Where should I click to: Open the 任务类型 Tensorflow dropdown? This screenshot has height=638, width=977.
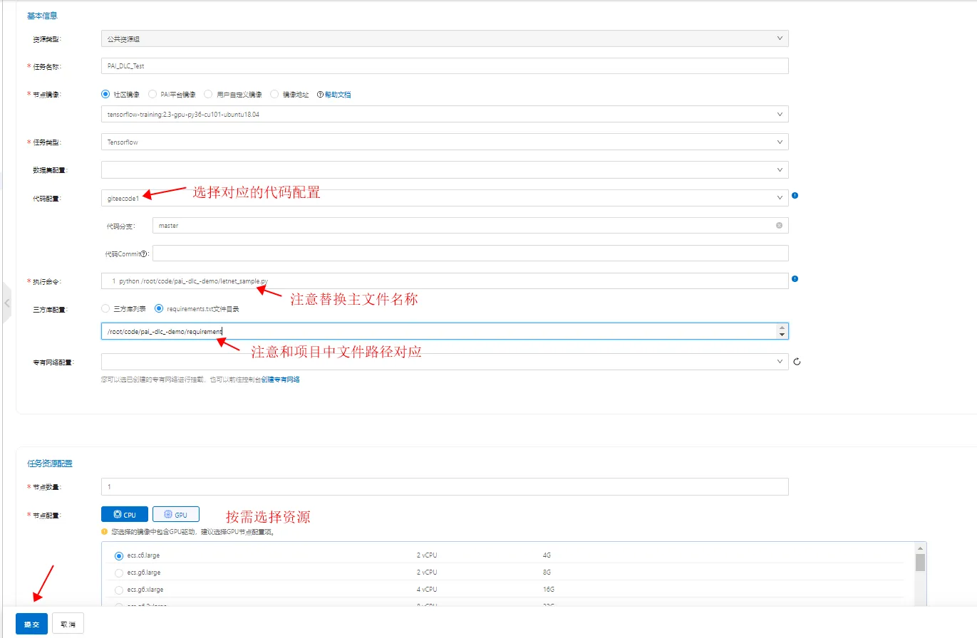pos(445,142)
